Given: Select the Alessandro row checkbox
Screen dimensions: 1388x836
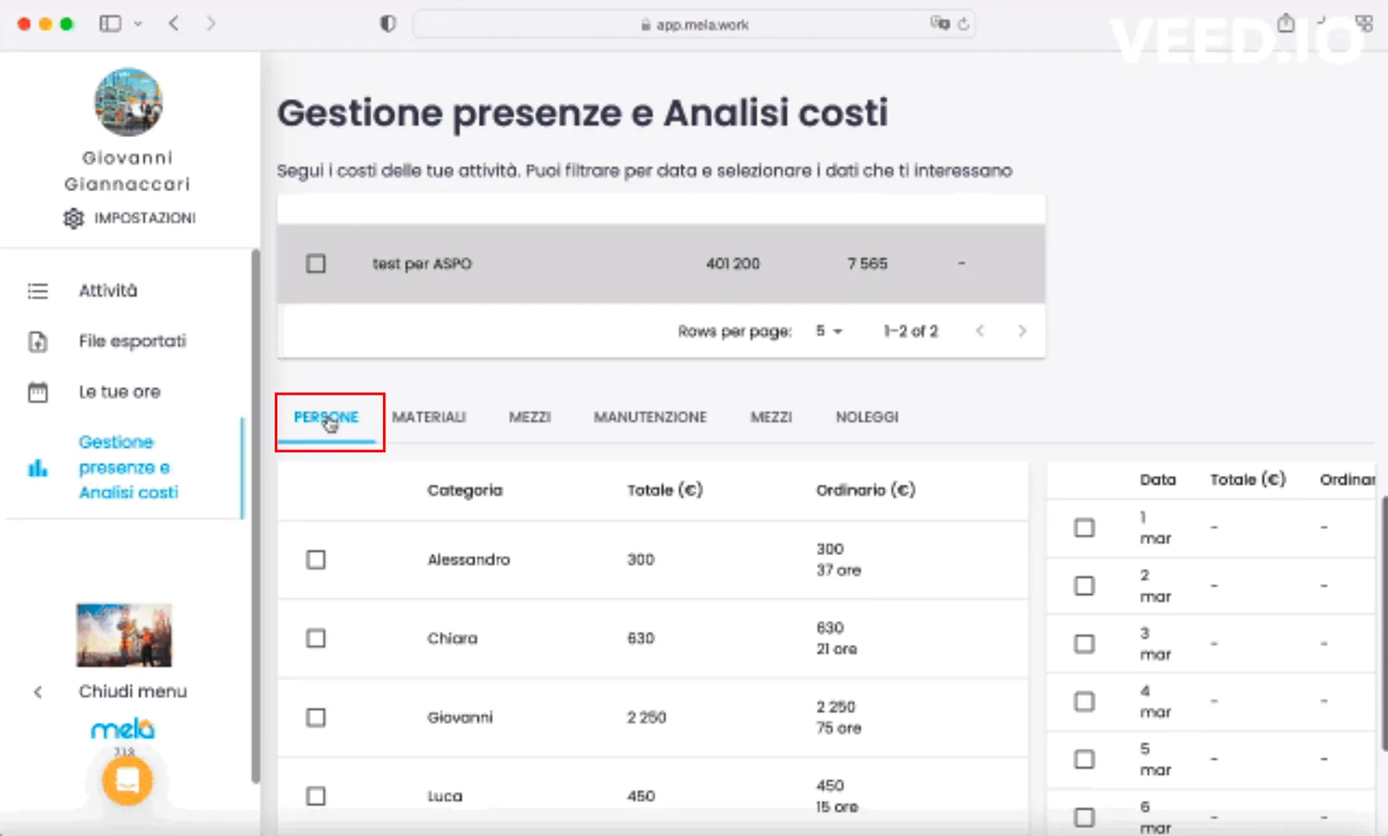Looking at the screenshot, I should click(316, 560).
